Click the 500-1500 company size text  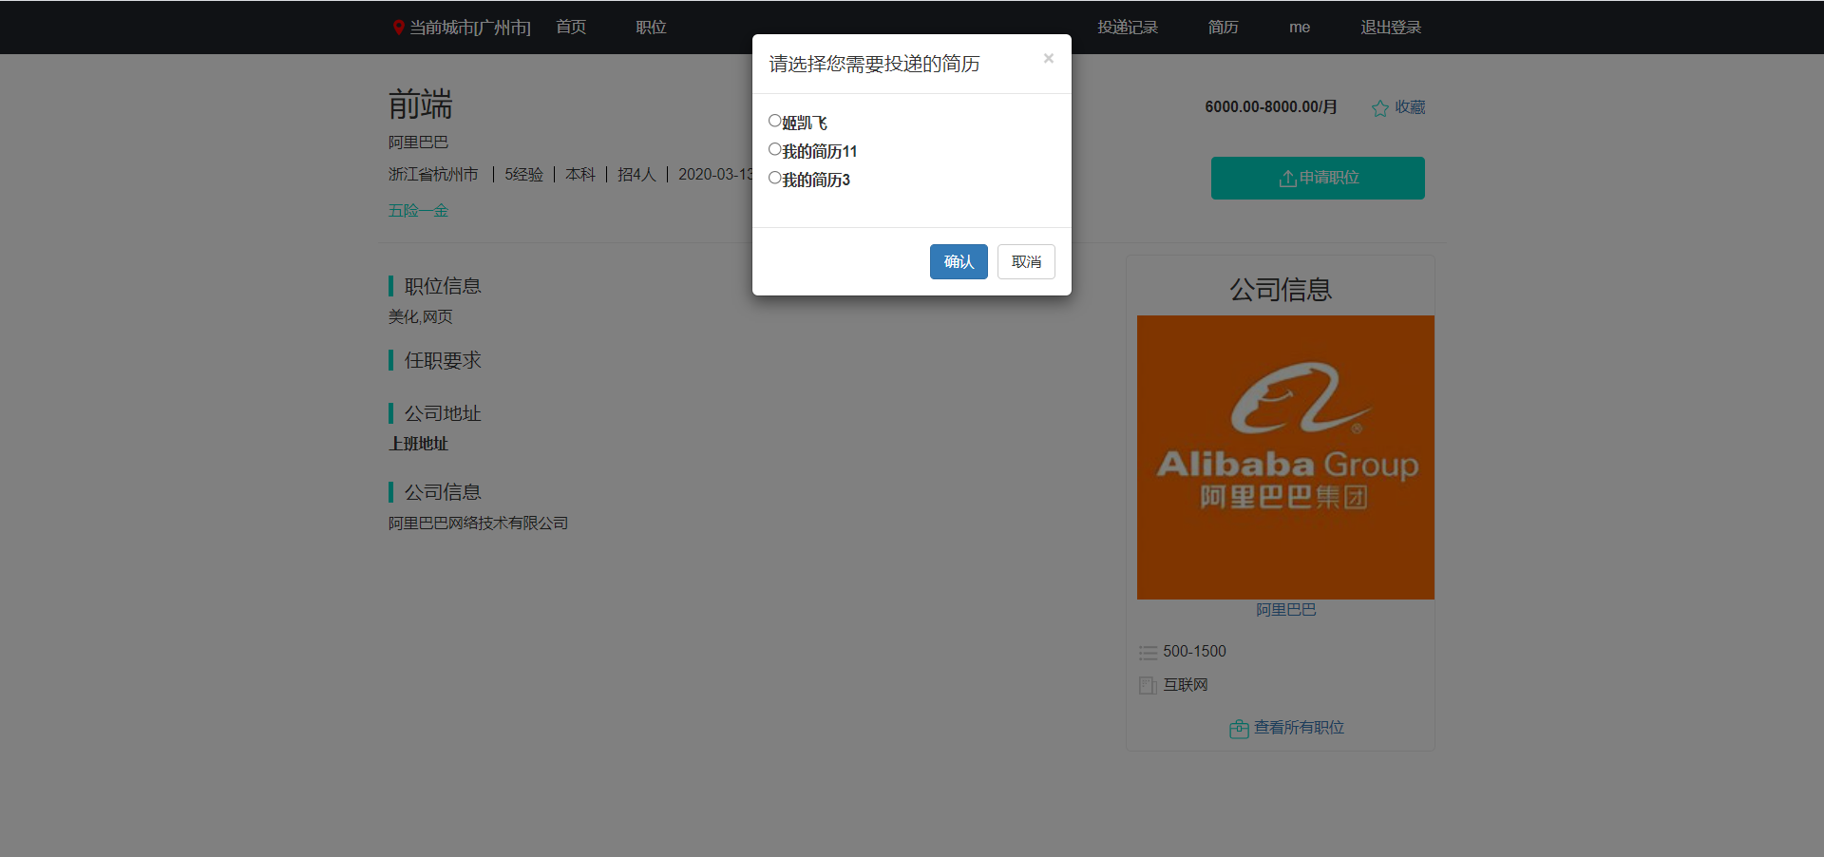pyautogui.click(x=1194, y=652)
